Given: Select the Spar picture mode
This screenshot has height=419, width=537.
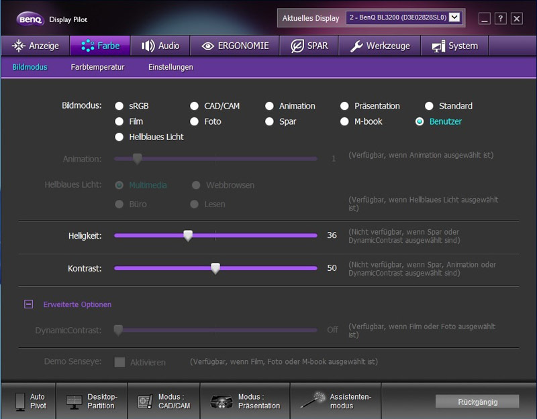Looking at the screenshot, I should (x=269, y=121).
